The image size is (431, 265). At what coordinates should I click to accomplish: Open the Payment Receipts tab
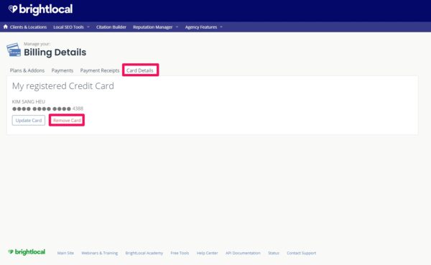pos(100,70)
